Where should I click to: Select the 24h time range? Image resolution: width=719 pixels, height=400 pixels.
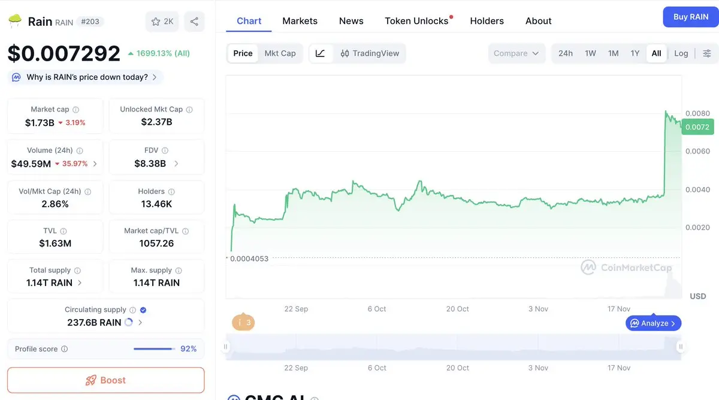click(565, 53)
